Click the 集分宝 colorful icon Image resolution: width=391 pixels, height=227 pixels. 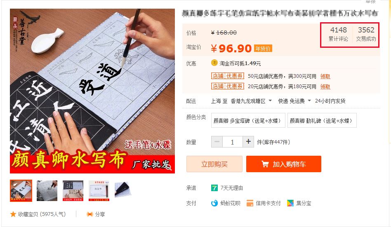(x=290, y=204)
